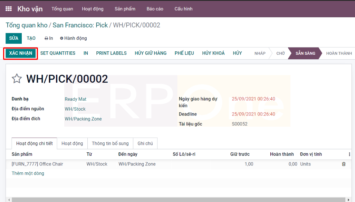
Task: Select the CHỜ status stage
Action: 280,53
